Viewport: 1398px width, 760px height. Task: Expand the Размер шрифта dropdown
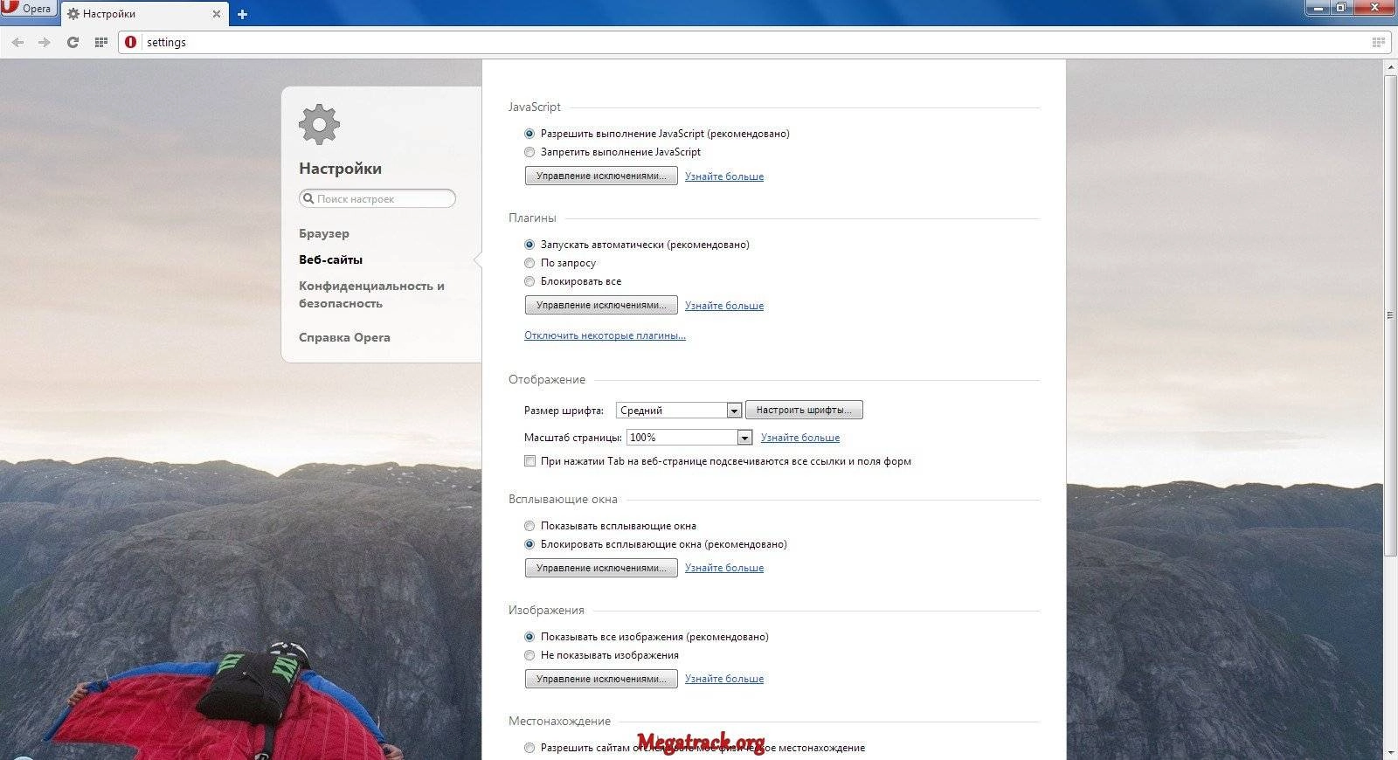click(679, 410)
